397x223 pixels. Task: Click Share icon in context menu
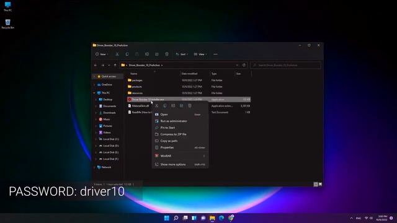pyautogui.click(x=181, y=106)
